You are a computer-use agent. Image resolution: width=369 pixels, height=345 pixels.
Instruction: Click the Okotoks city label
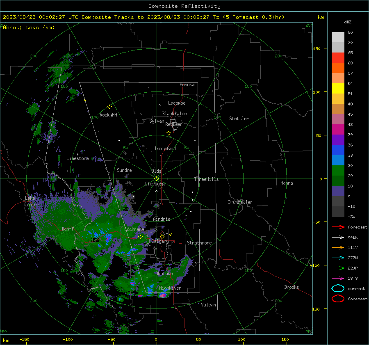[164, 274]
